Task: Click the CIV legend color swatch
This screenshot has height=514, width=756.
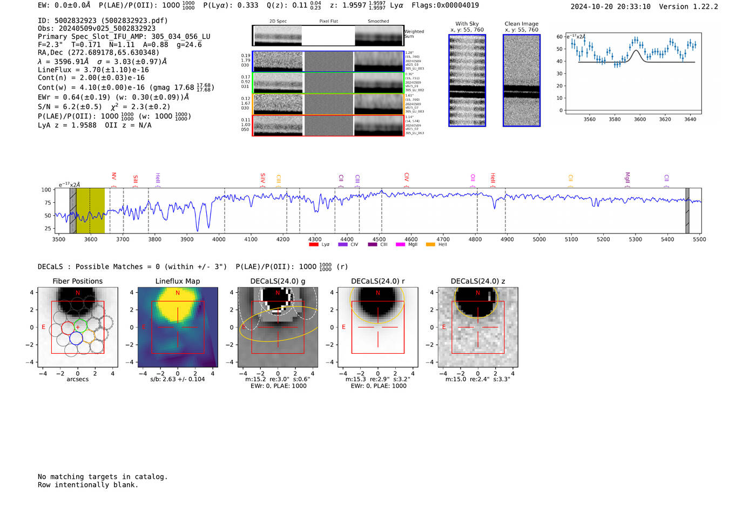Action: (x=342, y=244)
